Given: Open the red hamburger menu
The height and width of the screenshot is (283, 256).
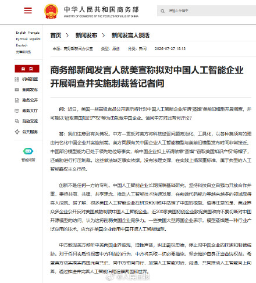Looking at the screenshot, I should tap(28, 10).
